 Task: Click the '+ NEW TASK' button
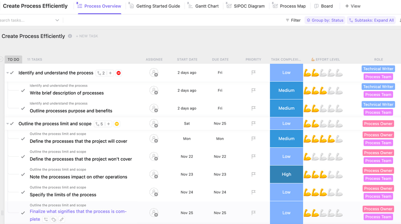87,36
